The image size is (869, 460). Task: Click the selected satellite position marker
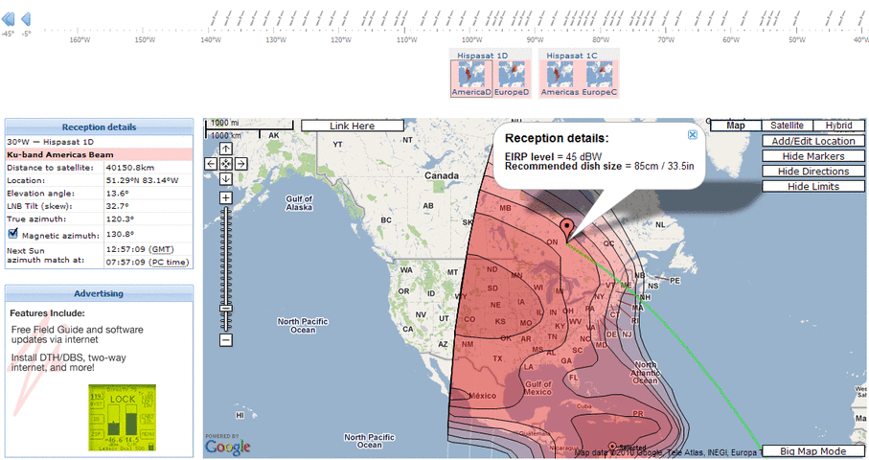pyautogui.click(x=612, y=447)
